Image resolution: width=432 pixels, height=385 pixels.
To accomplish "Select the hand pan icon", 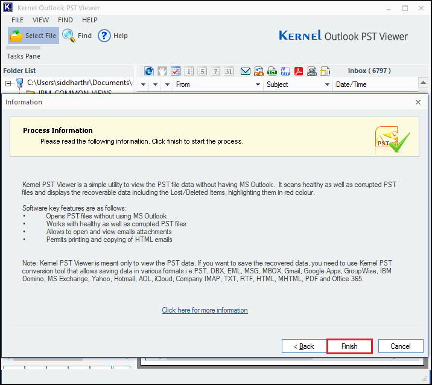I will point(162,71).
